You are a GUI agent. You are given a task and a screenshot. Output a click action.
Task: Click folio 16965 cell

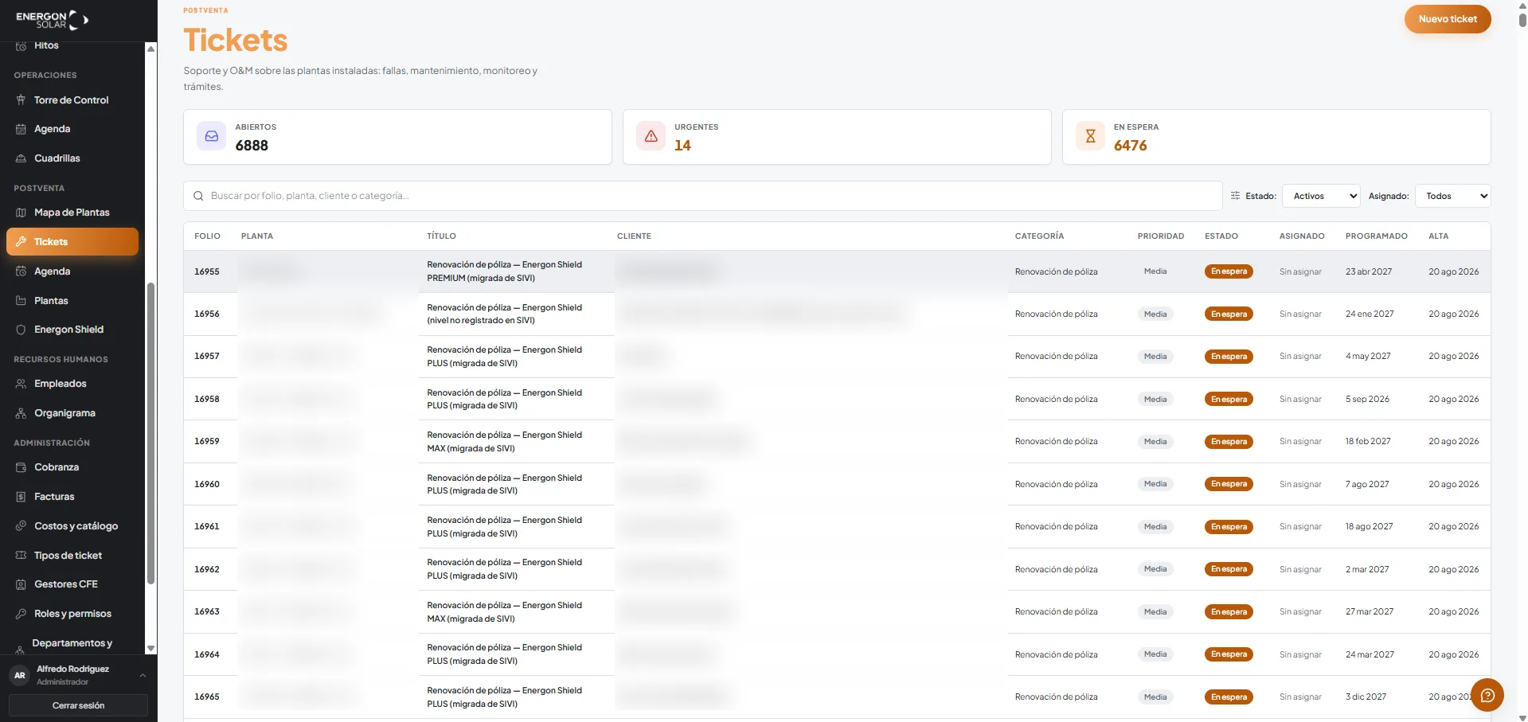click(207, 697)
